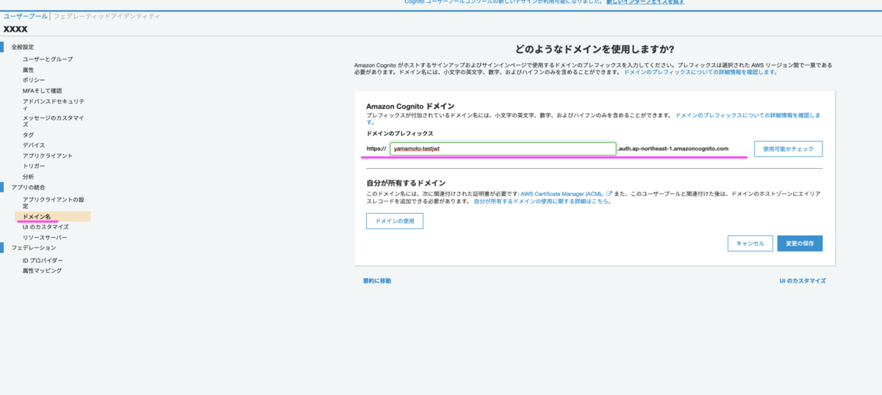Open デバイス settings

coord(34,145)
